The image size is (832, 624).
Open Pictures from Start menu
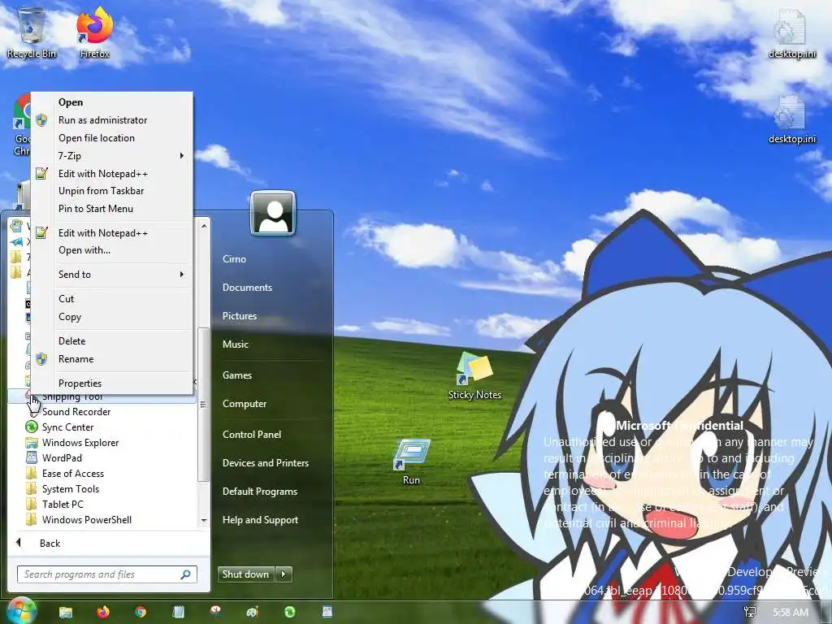(x=240, y=316)
